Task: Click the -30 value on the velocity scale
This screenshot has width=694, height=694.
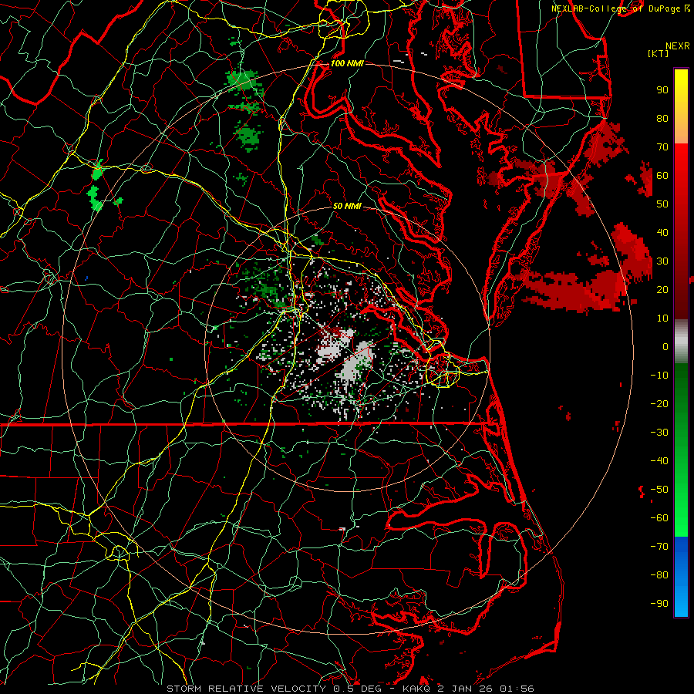Action: pyautogui.click(x=659, y=433)
